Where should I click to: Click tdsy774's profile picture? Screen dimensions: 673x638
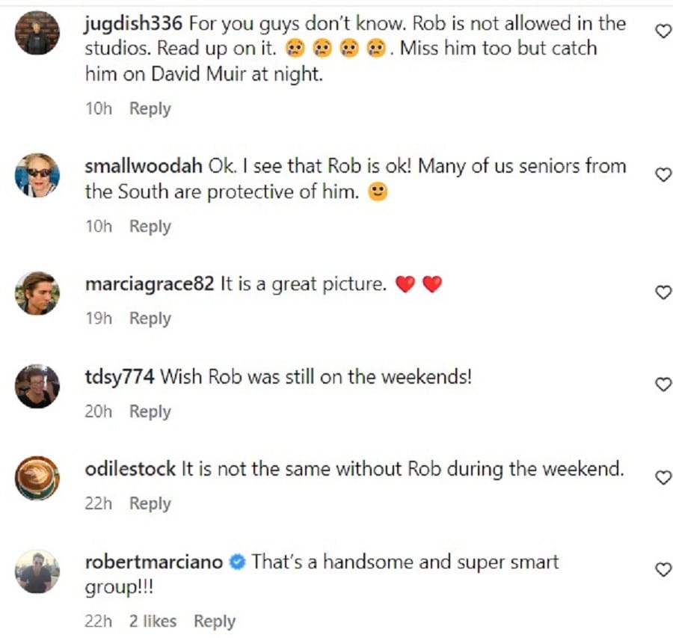pyautogui.click(x=37, y=385)
